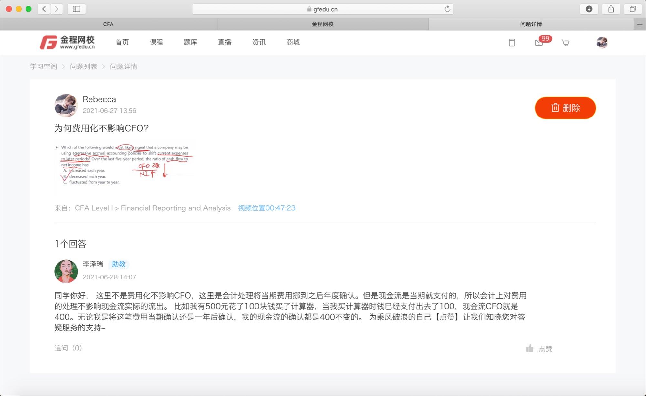The width and height of the screenshot is (646, 396).
Task: Show all tabs overview icon
Action: point(633,9)
